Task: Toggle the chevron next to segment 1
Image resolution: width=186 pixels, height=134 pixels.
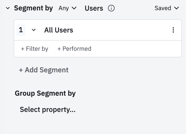Action: (x=34, y=30)
